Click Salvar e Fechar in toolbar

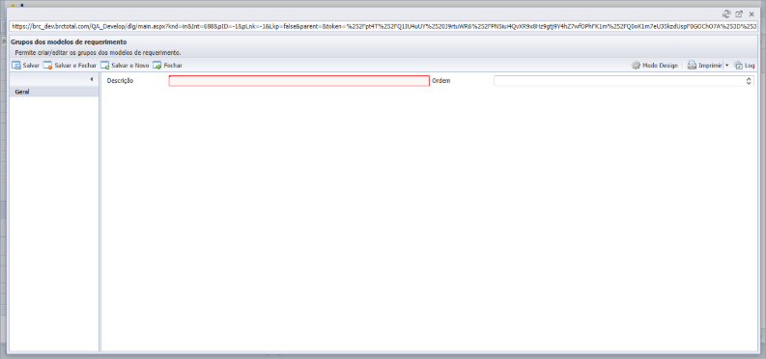click(70, 66)
